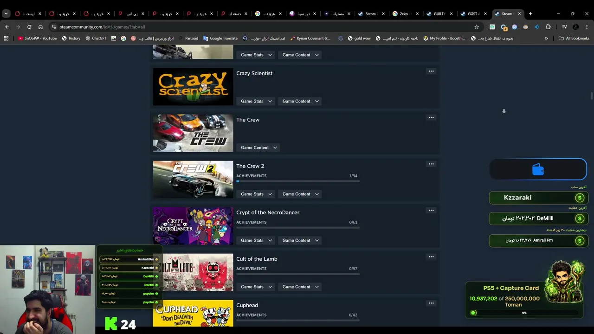Open options menu for The Crew

tap(431, 117)
